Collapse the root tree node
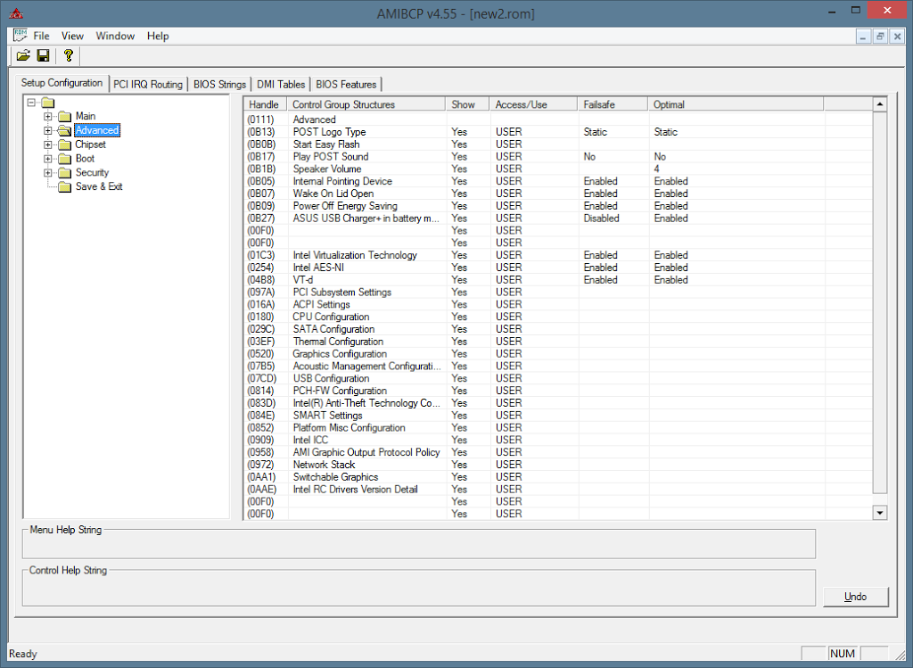913x668 pixels. pos(31,103)
